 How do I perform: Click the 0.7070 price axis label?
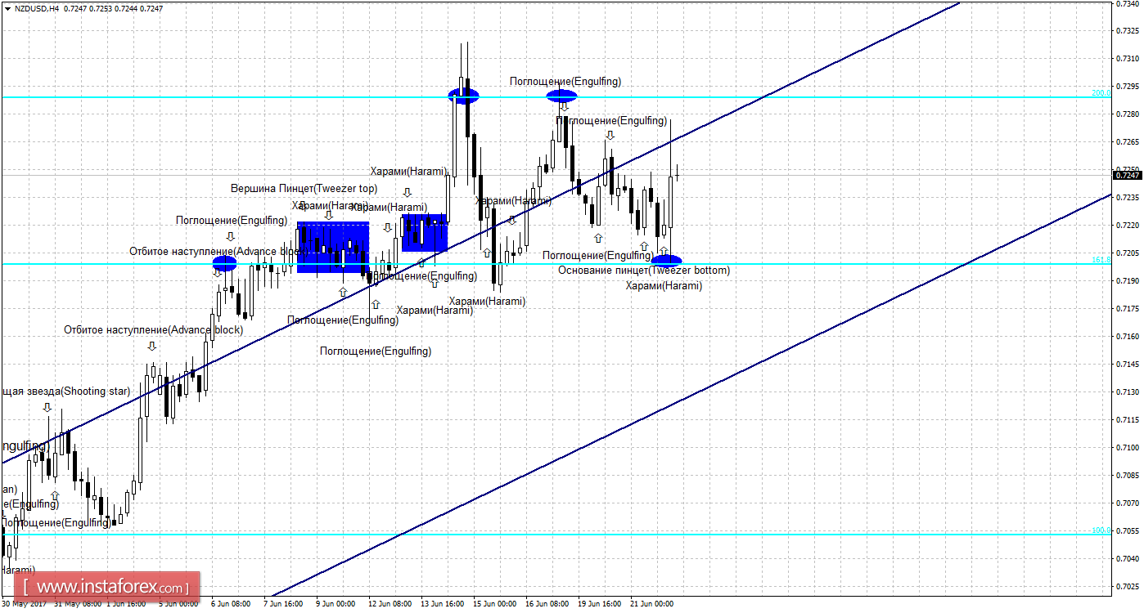[x=1127, y=503]
